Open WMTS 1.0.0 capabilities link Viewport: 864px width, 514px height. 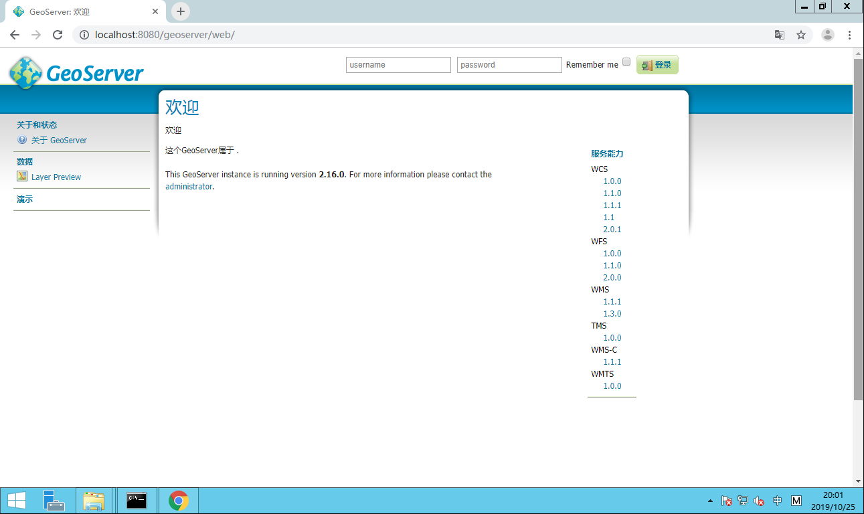(x=612, y=386)
